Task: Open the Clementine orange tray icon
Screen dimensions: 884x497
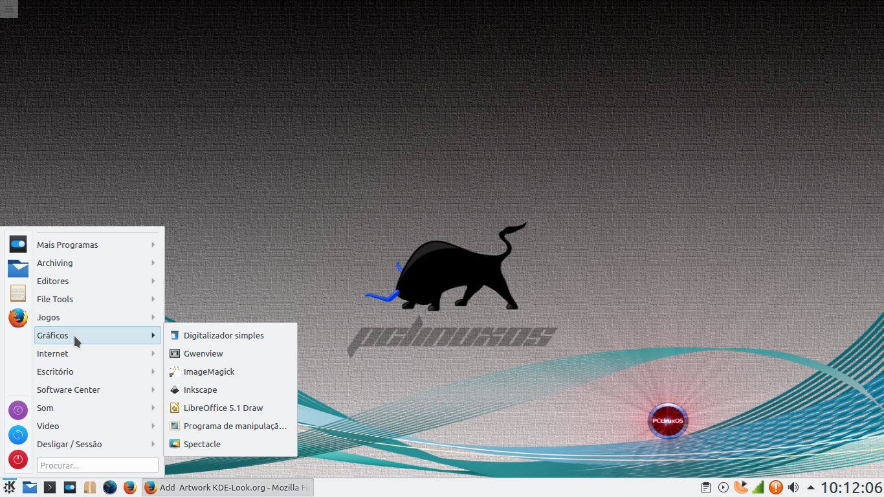Action: coord(740,487)
